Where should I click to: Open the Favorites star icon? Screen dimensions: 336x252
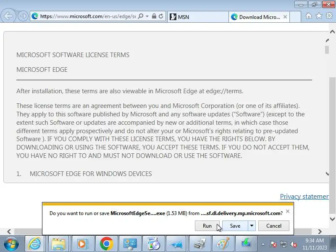[319, 16]
